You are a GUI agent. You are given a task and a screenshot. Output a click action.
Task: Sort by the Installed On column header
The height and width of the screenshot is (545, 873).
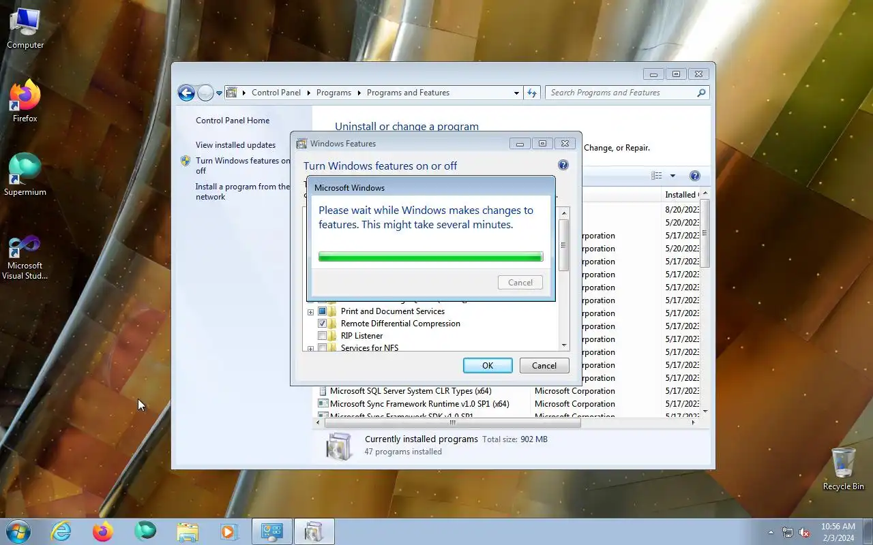(681, 195)
